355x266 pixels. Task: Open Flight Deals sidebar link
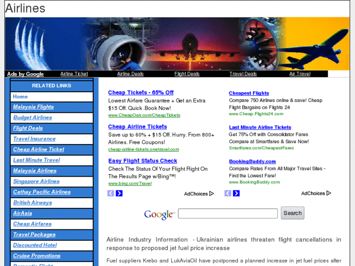pos(28,128)
